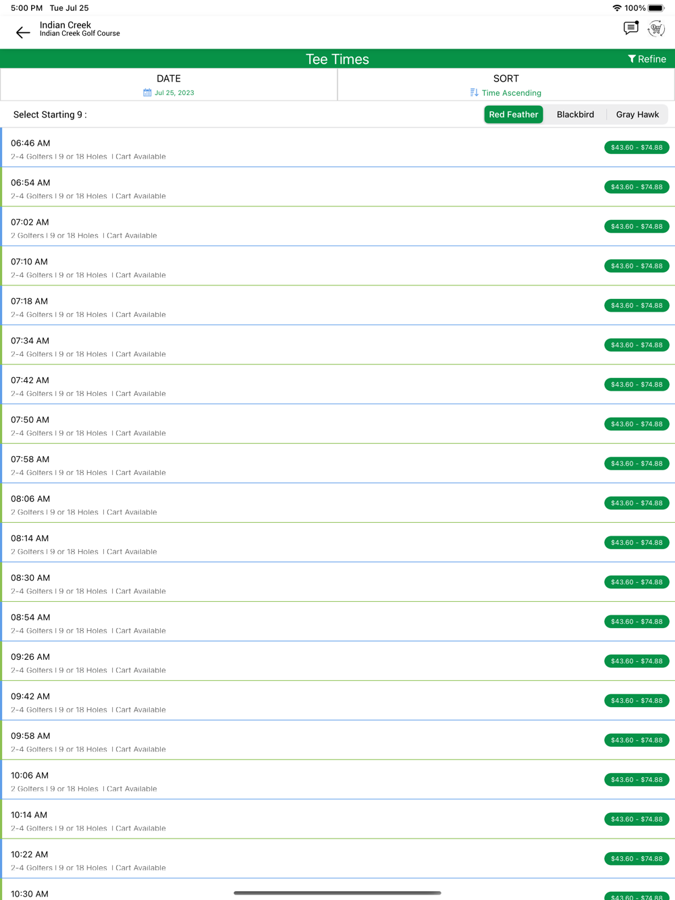Select the 07:50 AM tee time
The height and width of the screenshot is (900, 675).
coord(337,424)
